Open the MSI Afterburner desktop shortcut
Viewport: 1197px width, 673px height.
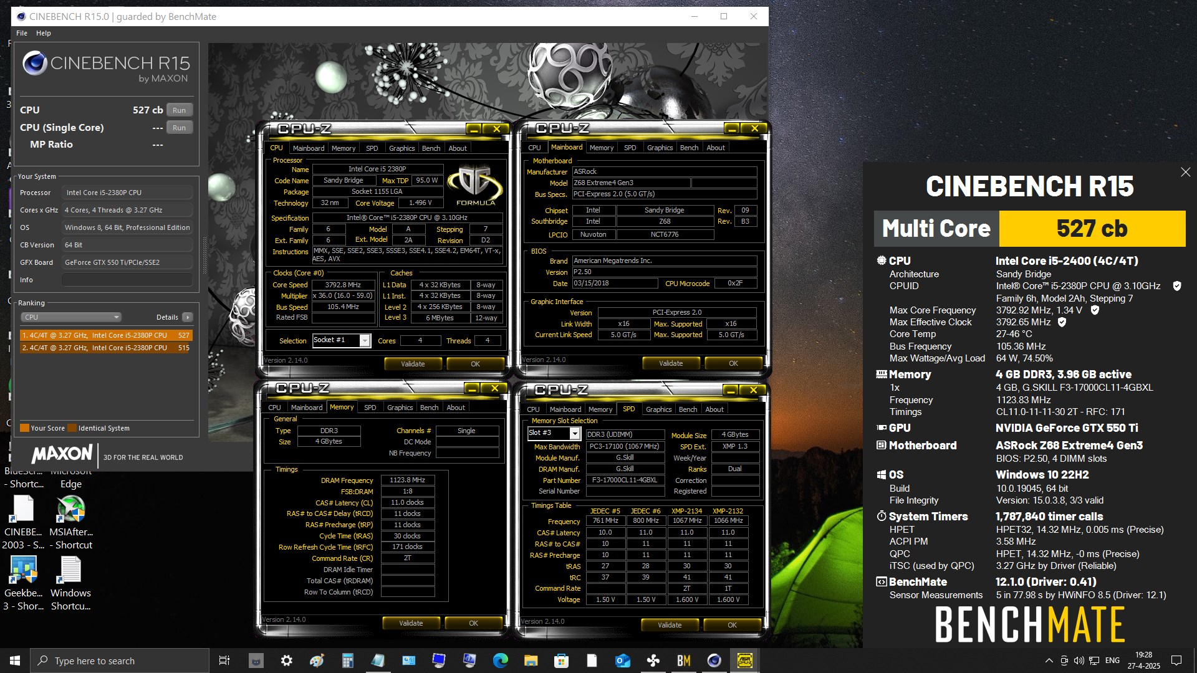tap(70, 522)
